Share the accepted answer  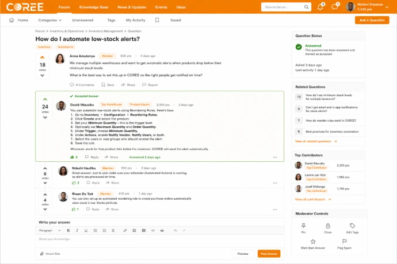coord(112,157)
